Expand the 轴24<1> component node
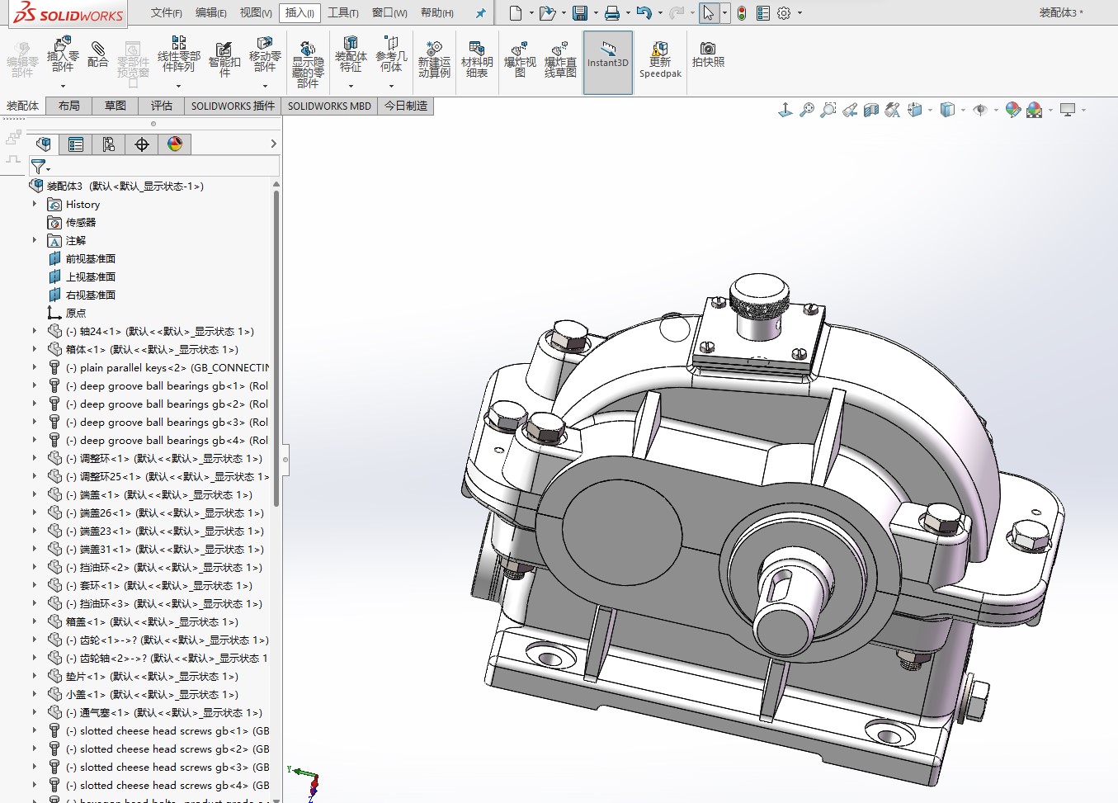This screenshot has height=803, width=1118. click(35, 331)
